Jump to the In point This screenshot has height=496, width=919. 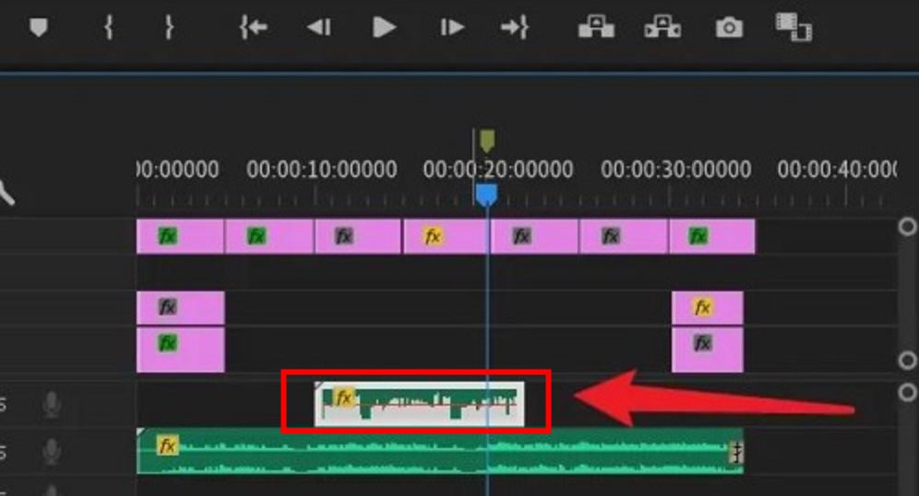253,28
